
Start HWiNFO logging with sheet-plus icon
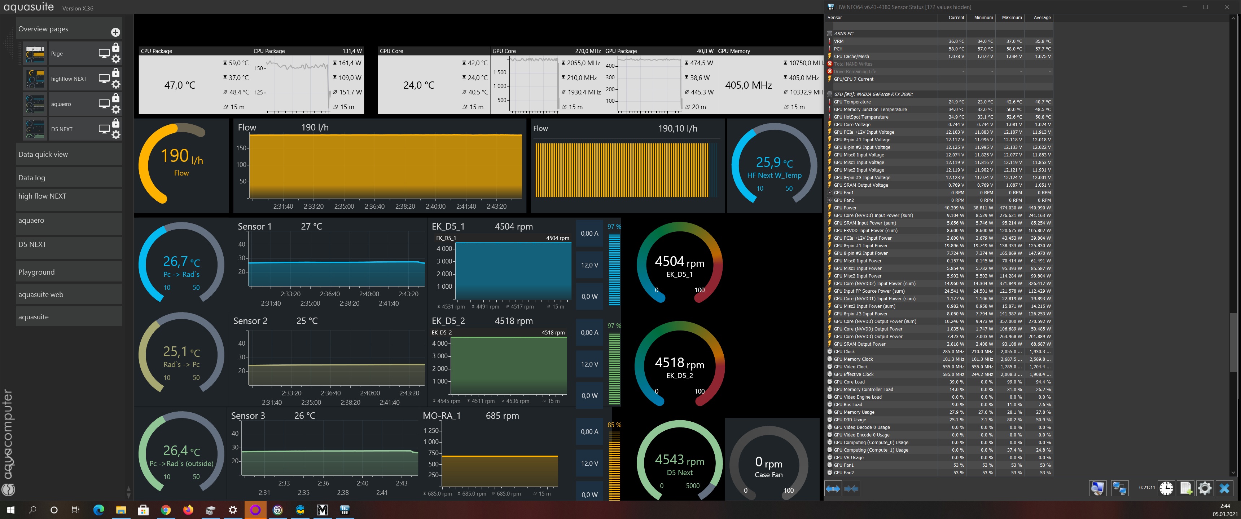point(1185,488)
